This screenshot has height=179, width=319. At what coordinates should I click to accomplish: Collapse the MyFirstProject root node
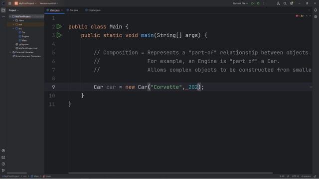(x=10, y=16)
